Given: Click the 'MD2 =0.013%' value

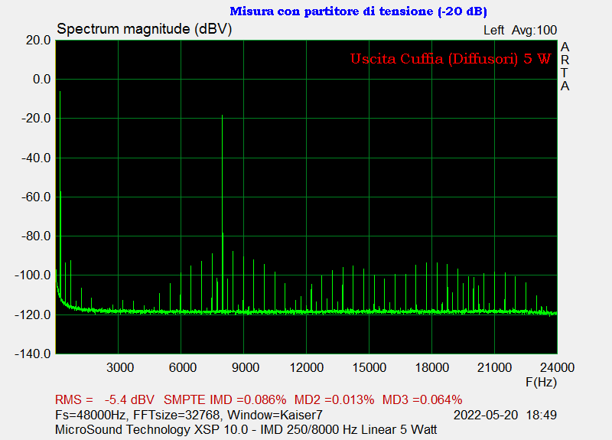Looking at the screenshot, I should (x=334, y=399).
